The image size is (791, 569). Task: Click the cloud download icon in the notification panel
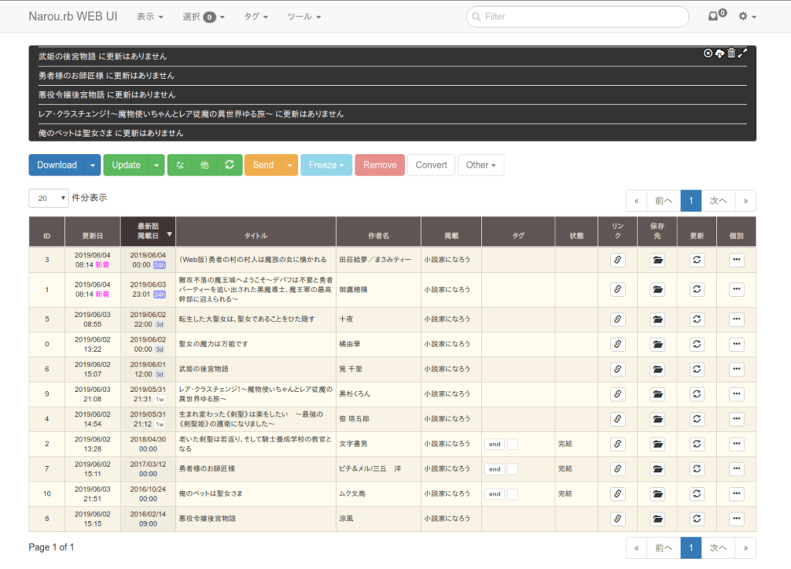coord(719,53)
